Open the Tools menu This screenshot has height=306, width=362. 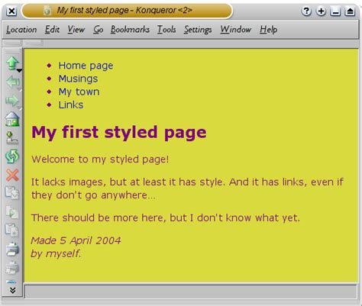pyautogui.click(x=166, y=30)
